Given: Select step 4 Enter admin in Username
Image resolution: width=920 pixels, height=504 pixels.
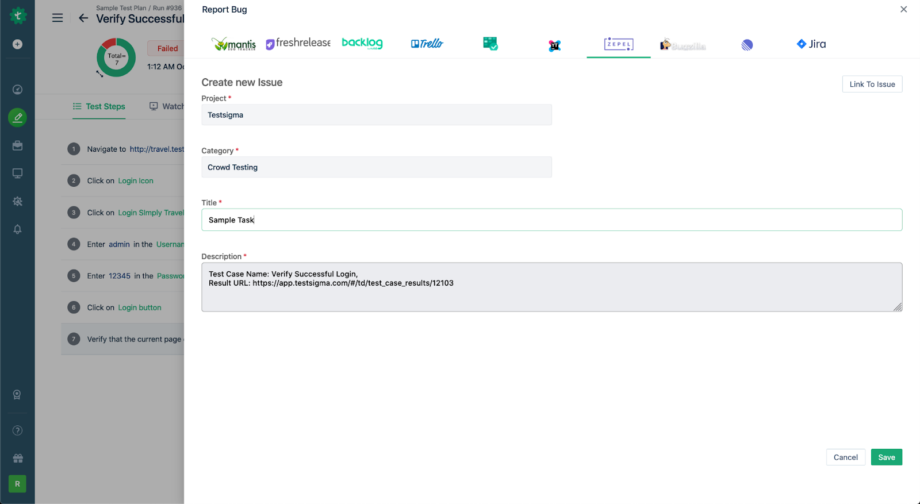Looking at the screenshot, I should 122,244.
